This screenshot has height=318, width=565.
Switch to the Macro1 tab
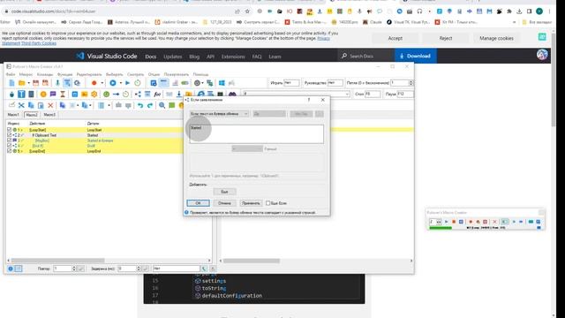(13, 115)
